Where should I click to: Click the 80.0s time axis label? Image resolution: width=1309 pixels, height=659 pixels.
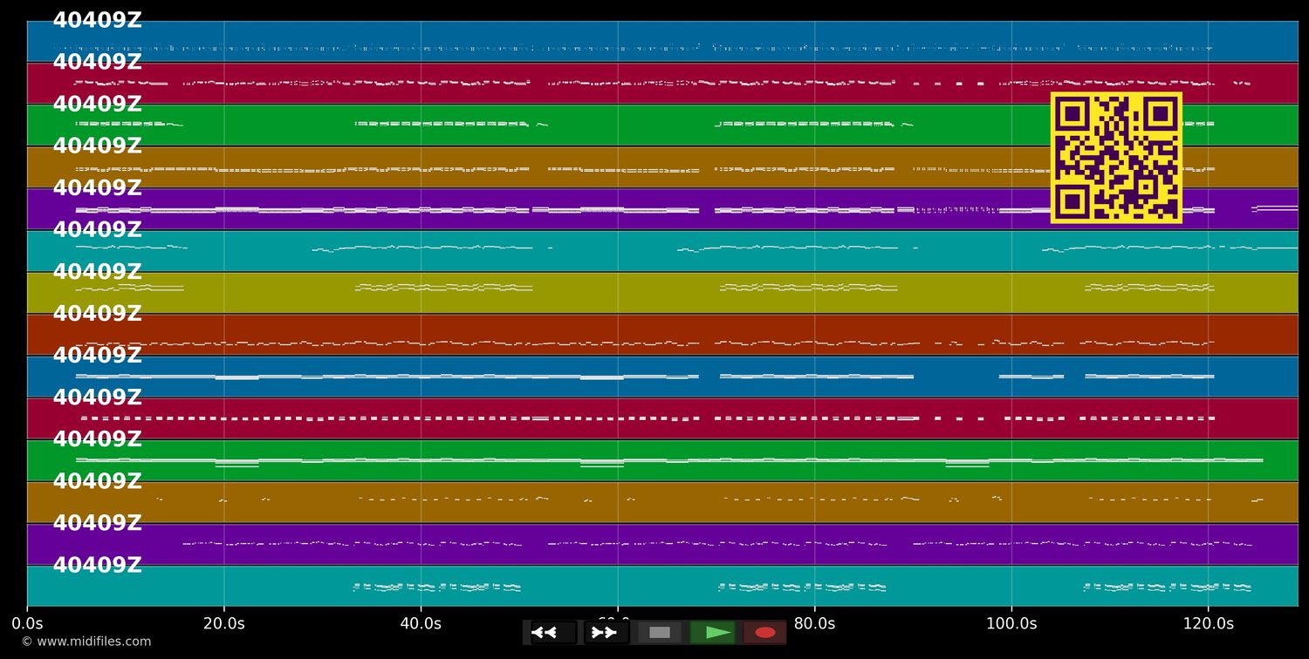click(814, 624)
